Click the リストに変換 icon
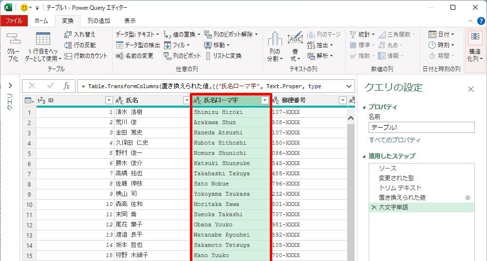 [x=208, y=56]
